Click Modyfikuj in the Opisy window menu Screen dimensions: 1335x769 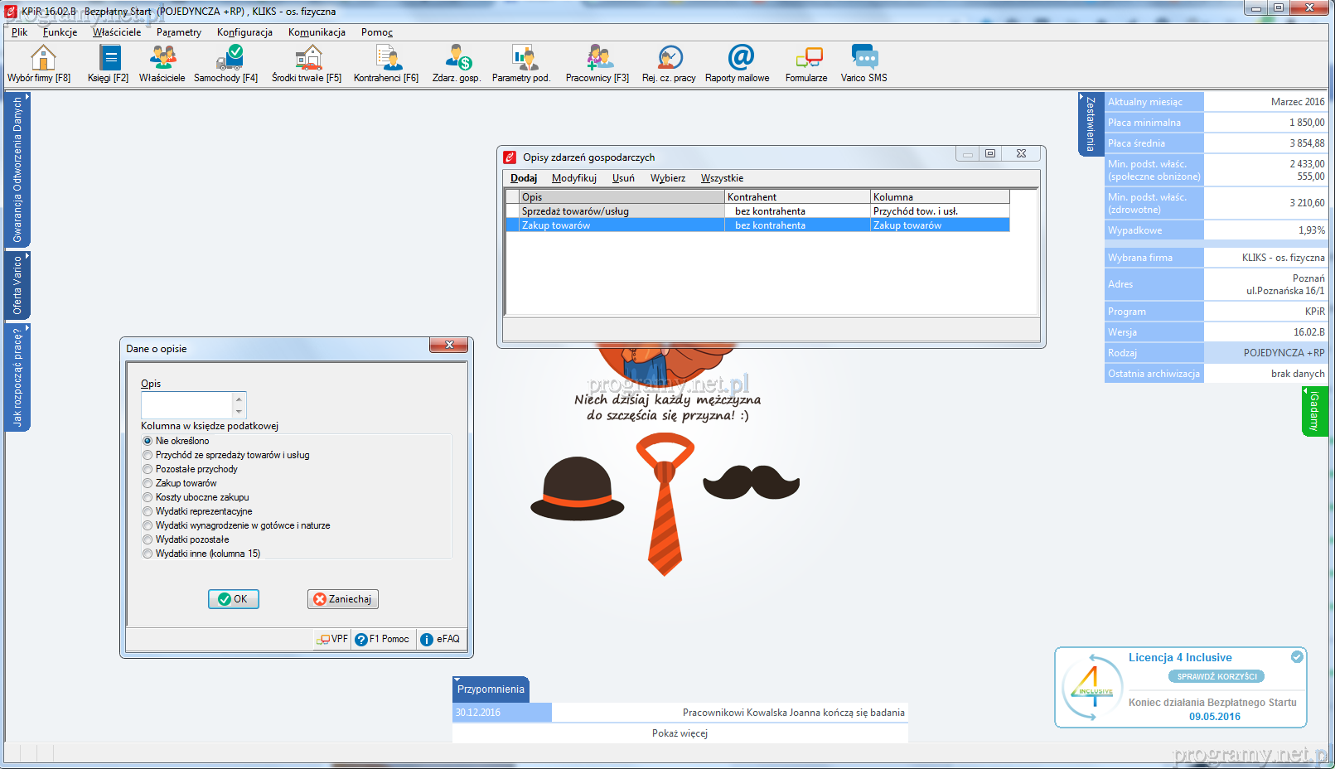pyautogui.click(x=573, y=178)
